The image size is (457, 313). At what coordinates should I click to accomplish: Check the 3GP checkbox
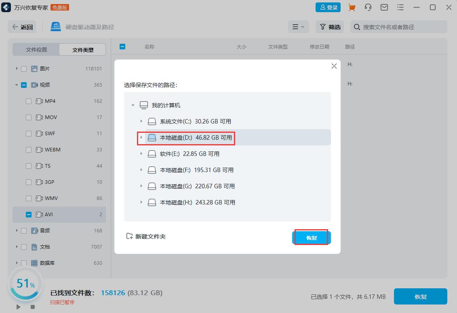click(x=29, y=182)
